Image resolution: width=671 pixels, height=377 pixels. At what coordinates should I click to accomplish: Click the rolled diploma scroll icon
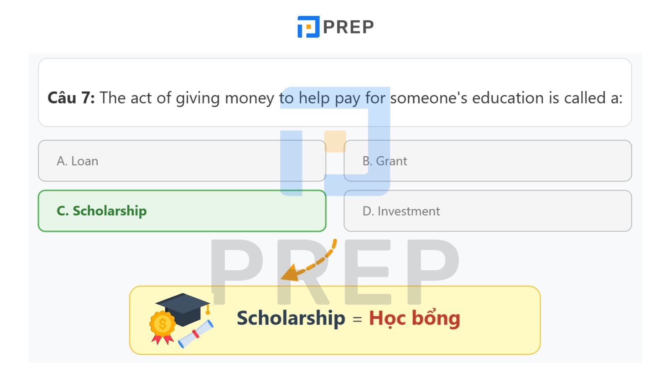[195, 335]
